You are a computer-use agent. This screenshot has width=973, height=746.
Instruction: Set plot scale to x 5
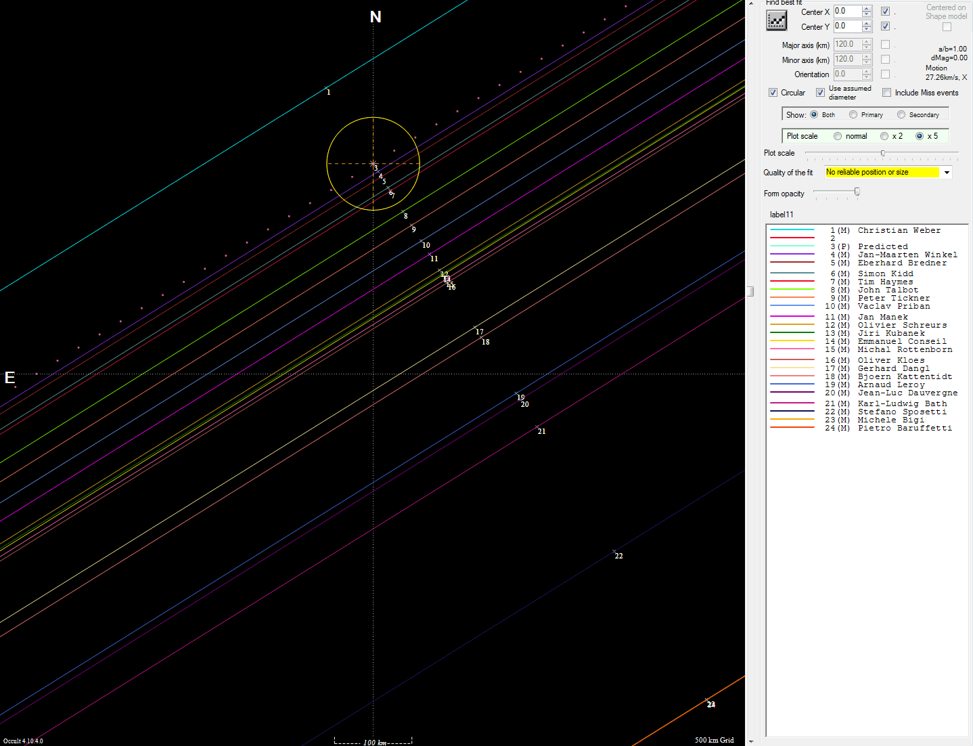point(920,136)
